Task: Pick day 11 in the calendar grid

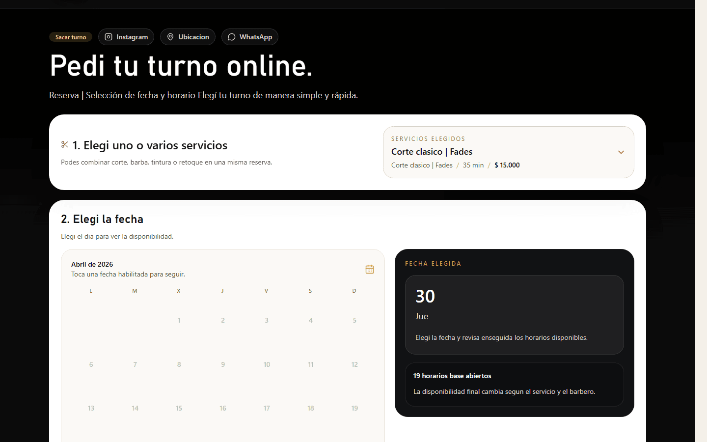Action: (311, 364)
